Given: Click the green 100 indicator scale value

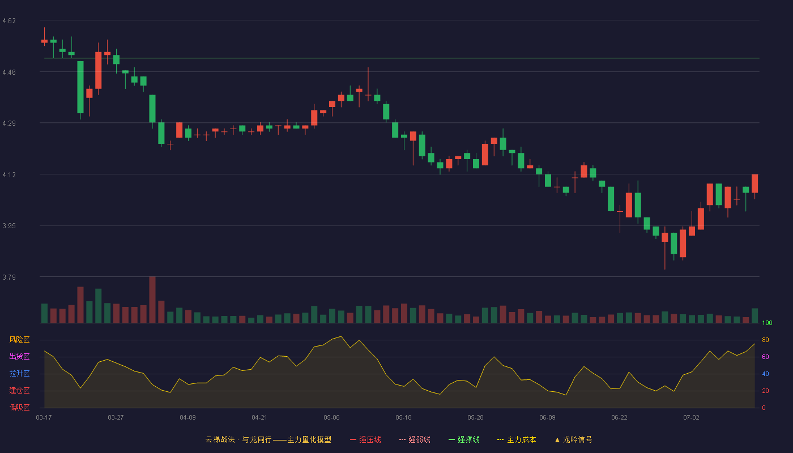Looking at the screenshot, I should tap(767, 323).
